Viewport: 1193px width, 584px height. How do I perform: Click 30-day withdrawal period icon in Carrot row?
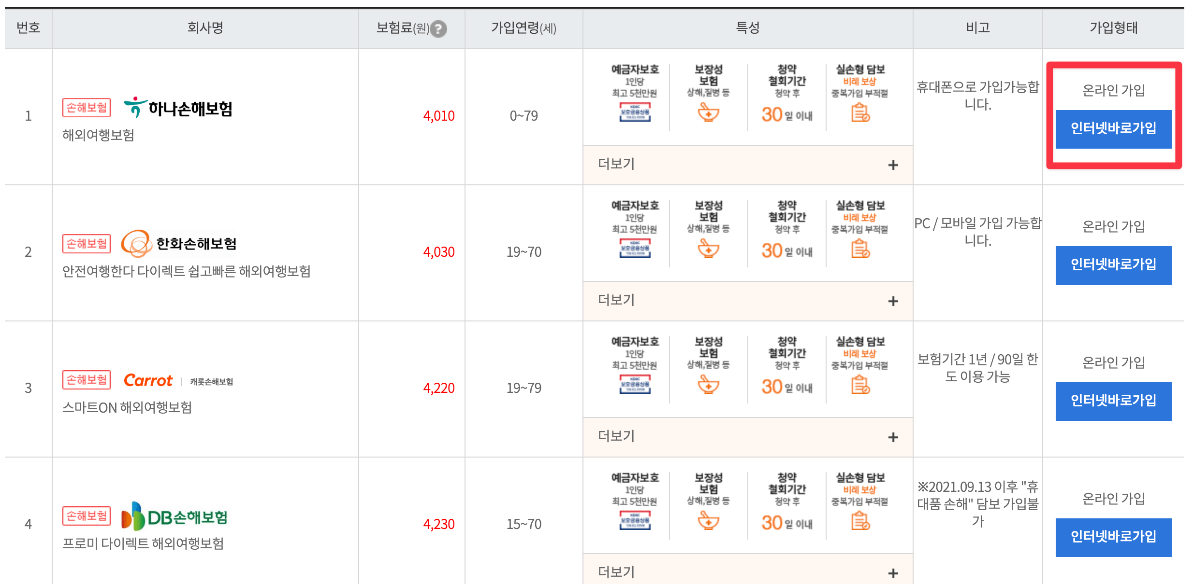point(787,387)
